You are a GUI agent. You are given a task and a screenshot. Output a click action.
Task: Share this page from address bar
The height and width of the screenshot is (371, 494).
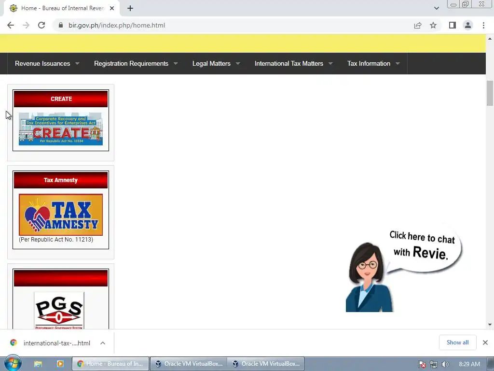pyautogui.click(x=418, y=25)
